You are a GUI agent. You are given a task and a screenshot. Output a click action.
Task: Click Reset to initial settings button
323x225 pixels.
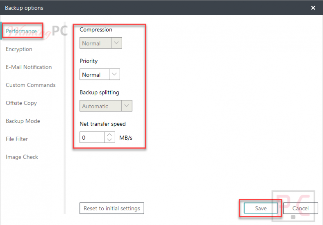pyautogui.click(x=112, y=208)
